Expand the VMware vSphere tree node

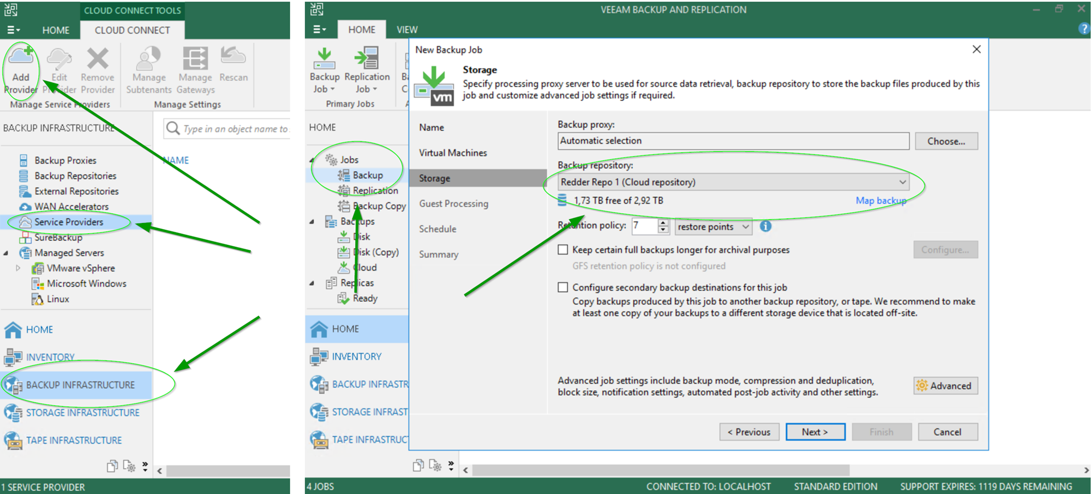18,268
